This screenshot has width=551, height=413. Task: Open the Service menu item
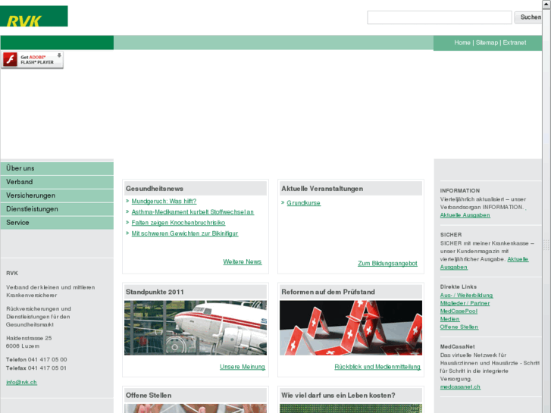click(57, 223)
